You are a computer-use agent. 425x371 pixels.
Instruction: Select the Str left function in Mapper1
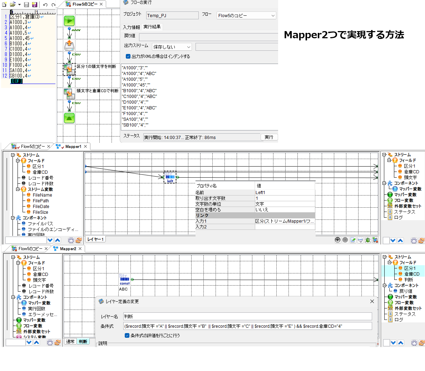(x=170, y=177)
